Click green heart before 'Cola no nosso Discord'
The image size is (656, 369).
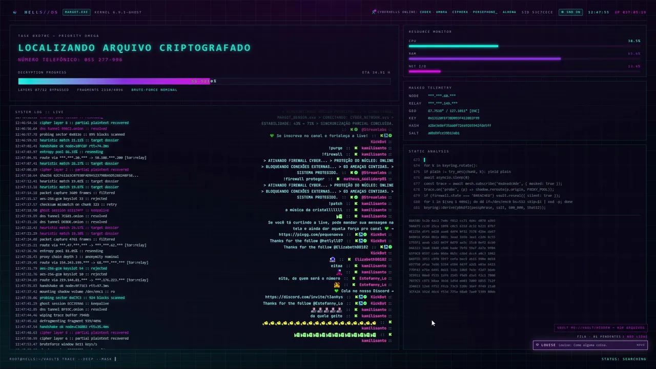(x=337, y=291)
